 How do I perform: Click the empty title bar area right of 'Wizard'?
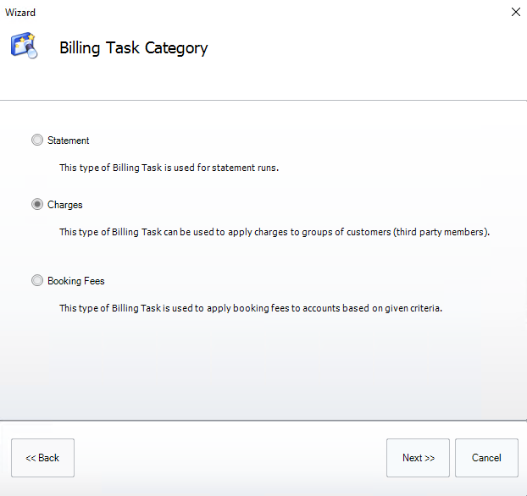click(x=254, y=13)
